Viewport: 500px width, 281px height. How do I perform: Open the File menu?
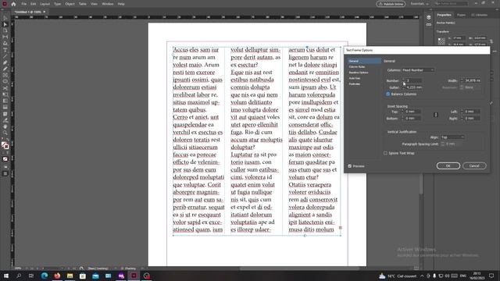point(24,4)
